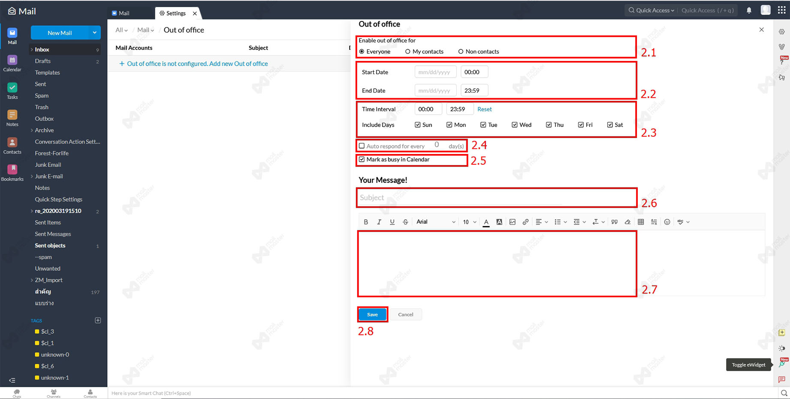Open the New Mail dropdown arrow
This screenshot has height=399, width=790.
pyautogui.click(x=94, y=33)
